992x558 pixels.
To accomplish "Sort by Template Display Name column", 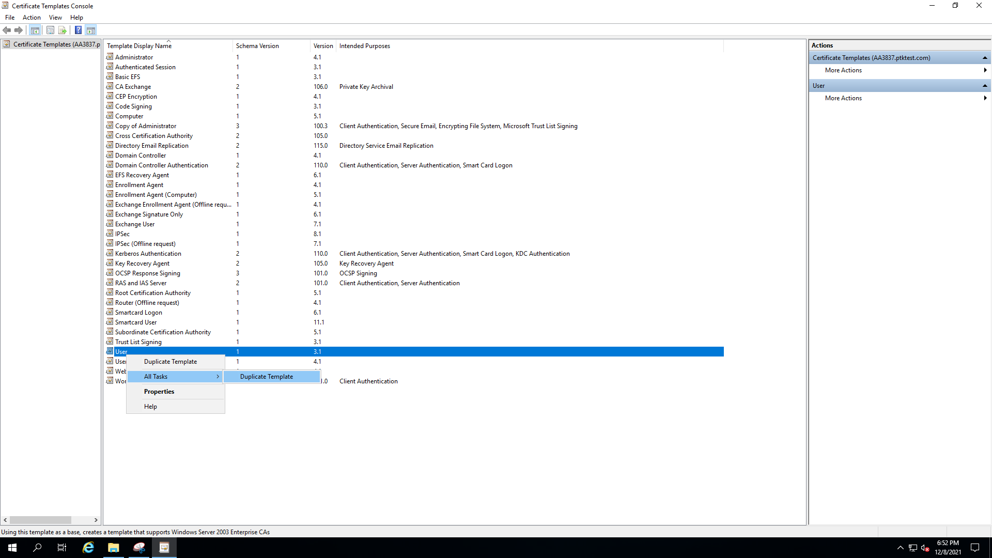I will [168, 46].
